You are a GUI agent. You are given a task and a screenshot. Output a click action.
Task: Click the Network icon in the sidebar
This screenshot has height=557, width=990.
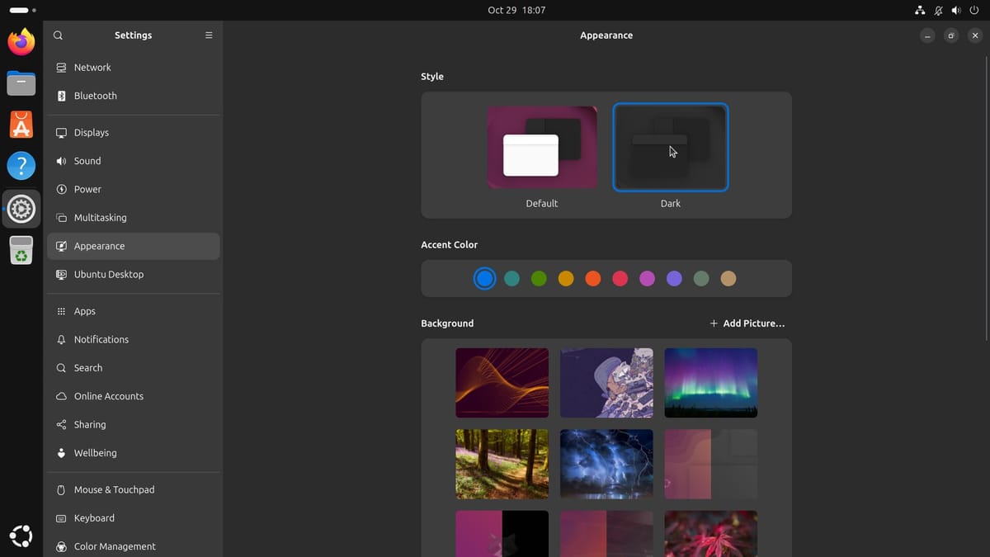[x=61, y=68]
